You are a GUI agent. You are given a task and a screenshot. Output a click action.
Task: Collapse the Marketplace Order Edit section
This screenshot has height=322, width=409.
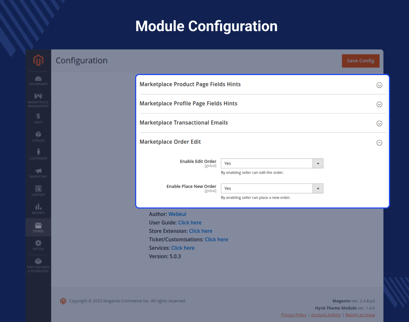[x=379, y=143]
